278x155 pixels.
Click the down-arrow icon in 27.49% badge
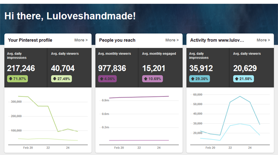pyautogui.click(x=55, y=79)
